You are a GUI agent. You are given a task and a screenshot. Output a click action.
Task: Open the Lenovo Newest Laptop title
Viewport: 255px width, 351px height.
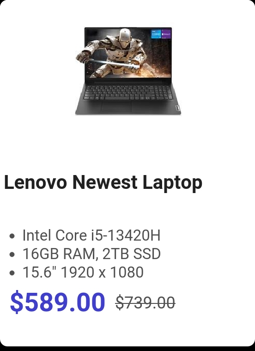103,182
